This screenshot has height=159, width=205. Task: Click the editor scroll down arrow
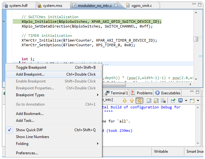click(x=196, y=79)
